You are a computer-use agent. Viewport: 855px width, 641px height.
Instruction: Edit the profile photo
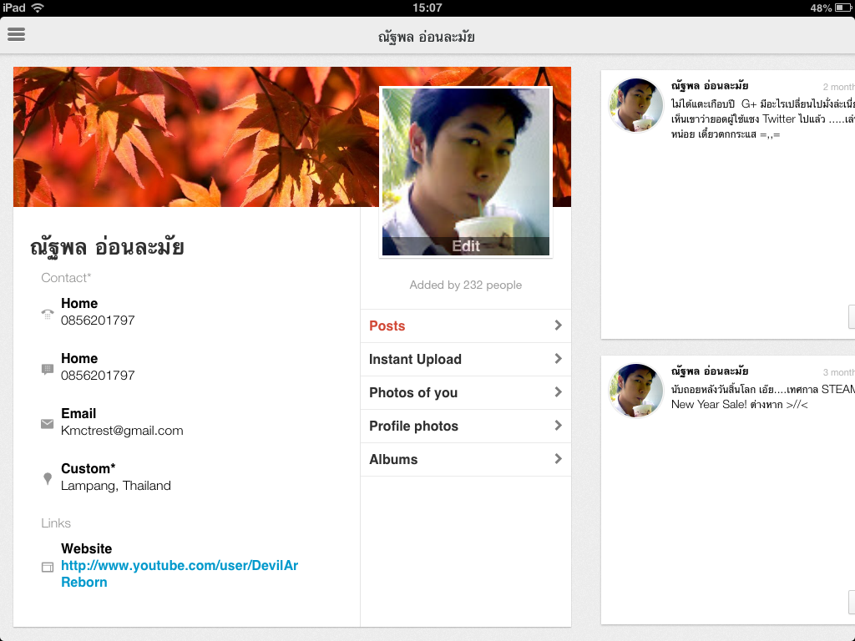pos(466,246)
